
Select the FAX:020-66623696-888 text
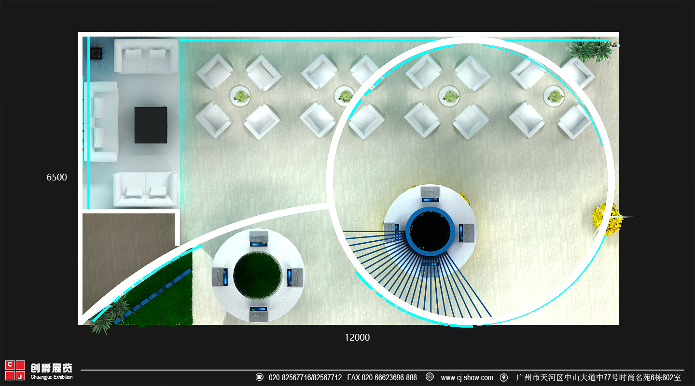pos(382,377)
